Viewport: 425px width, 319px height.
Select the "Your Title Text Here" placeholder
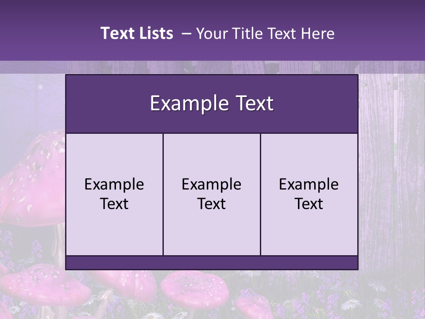coord(265,33)
